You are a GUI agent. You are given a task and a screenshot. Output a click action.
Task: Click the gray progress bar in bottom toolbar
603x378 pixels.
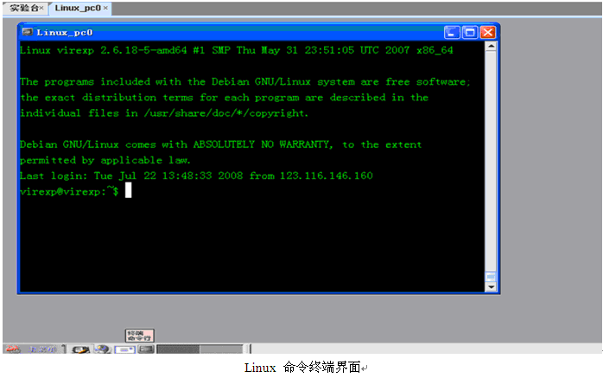pyautogui.click(x=200, y=349)
